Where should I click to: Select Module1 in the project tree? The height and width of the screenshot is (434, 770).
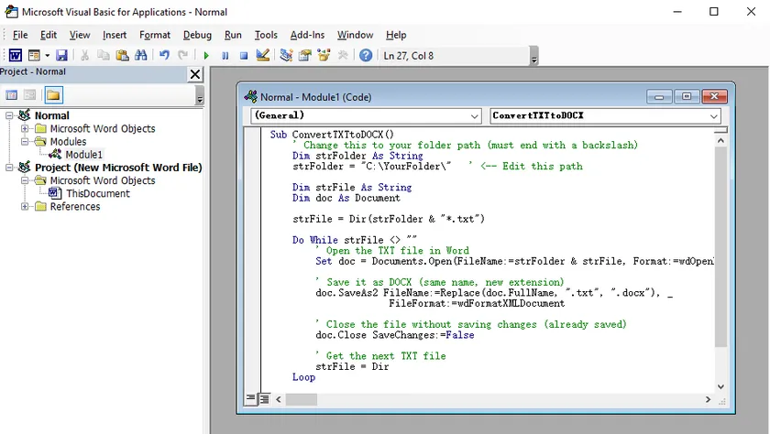click(83, 155)
